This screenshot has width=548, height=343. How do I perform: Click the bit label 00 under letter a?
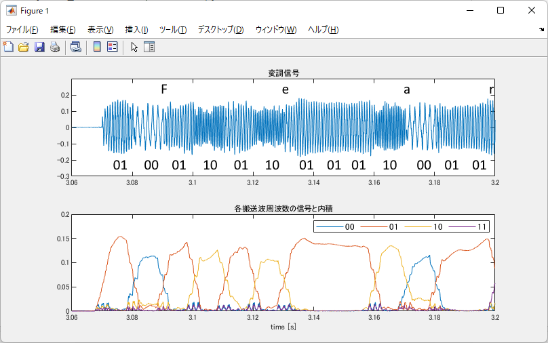point(424,165)
